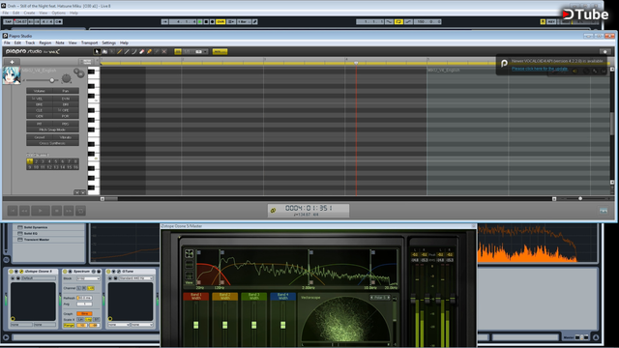This screenshot has width=619, height=348.
Task: Click the Hatsune Miku singer thumbnail
Action: (x=12, y=75)
